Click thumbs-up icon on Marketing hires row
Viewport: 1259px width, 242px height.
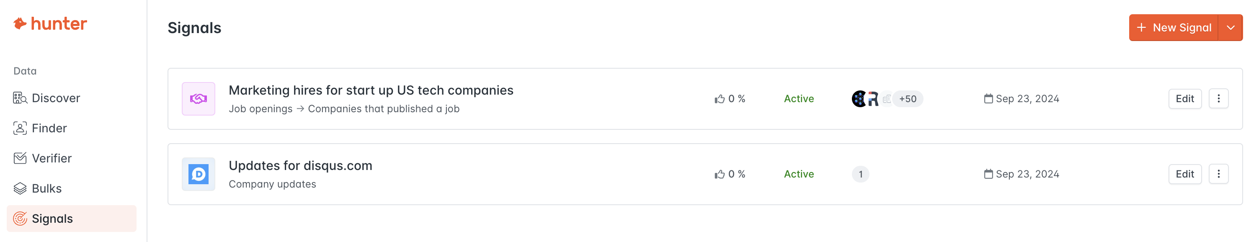(x=720, y=99)
